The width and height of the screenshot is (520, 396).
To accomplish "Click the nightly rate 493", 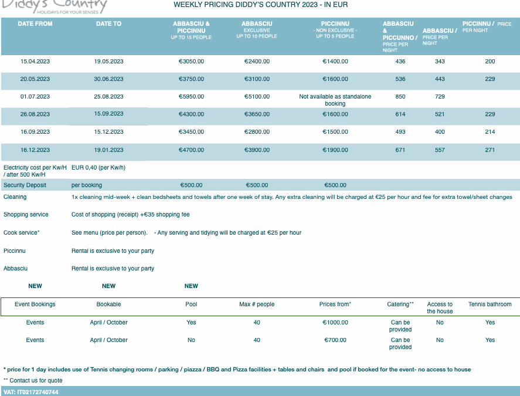I will 400,132.
